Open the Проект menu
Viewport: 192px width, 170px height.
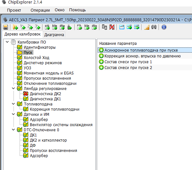pos(14,10)
